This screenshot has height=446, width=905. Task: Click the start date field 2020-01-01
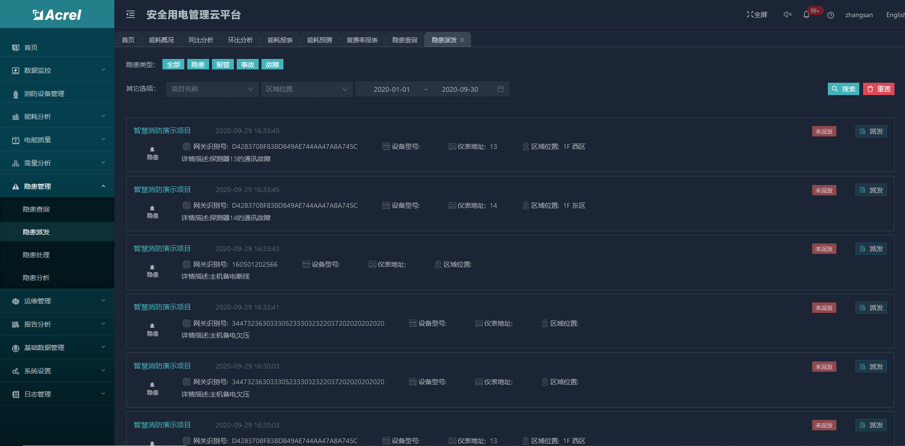392,89
